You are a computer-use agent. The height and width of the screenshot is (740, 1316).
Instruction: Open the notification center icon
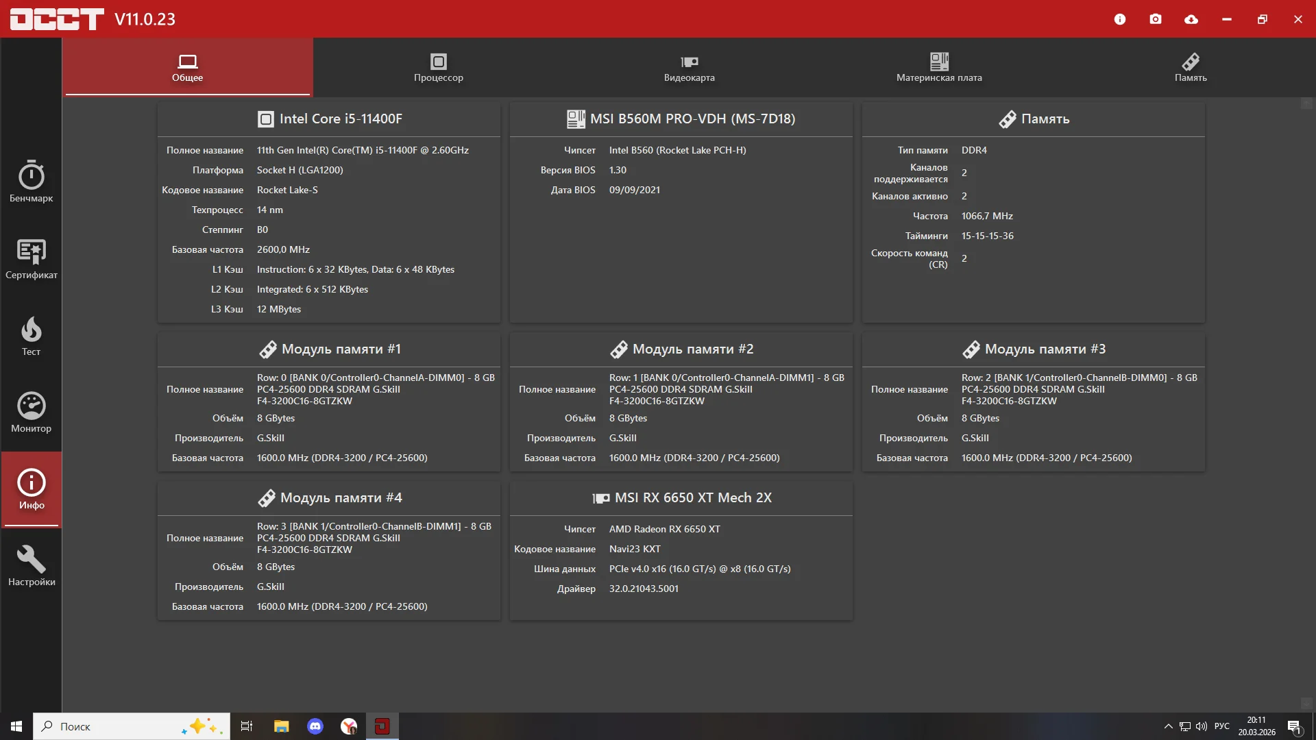(1295, 726)
